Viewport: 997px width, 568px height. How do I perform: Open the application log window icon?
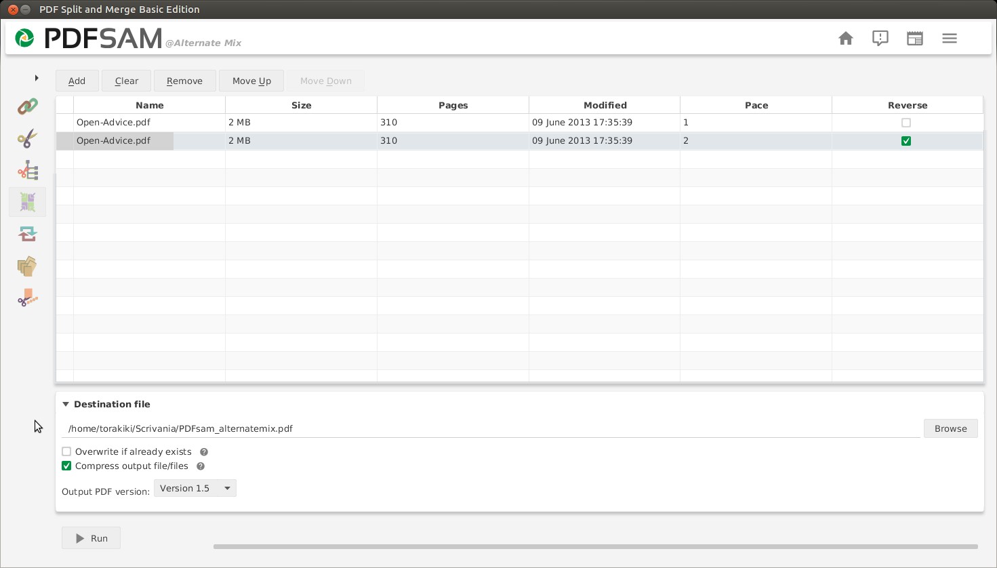915,39
